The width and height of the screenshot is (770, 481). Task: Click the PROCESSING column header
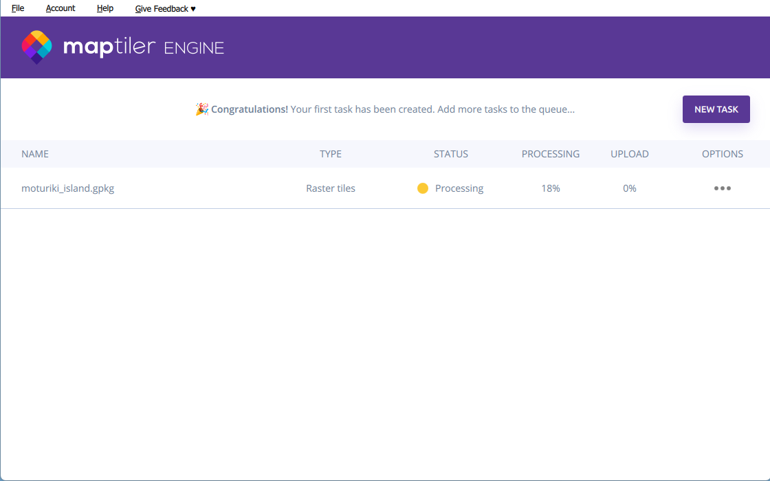551,154
